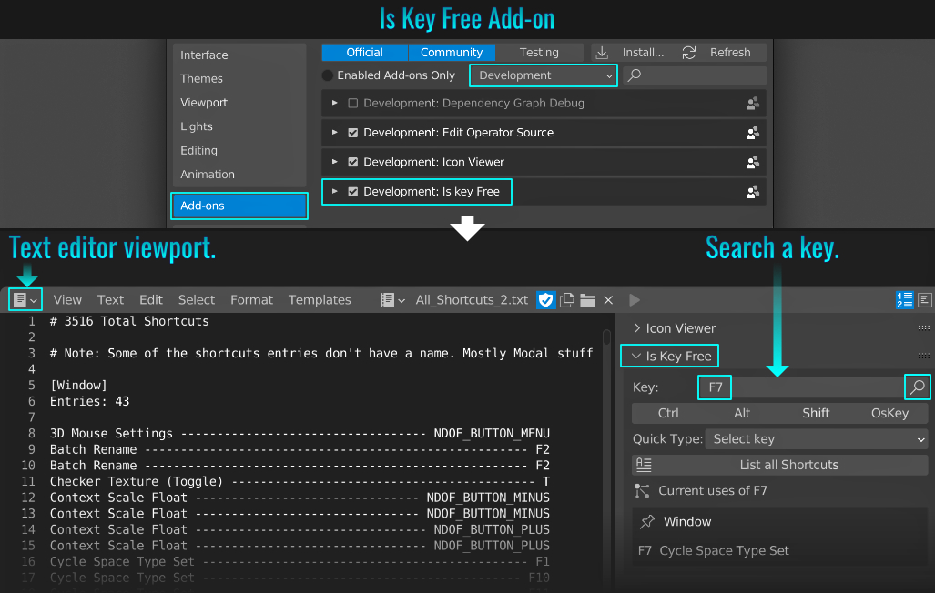The image size is (935, 593).
Task: Run script with the play icon
Action: coord(635,300)
